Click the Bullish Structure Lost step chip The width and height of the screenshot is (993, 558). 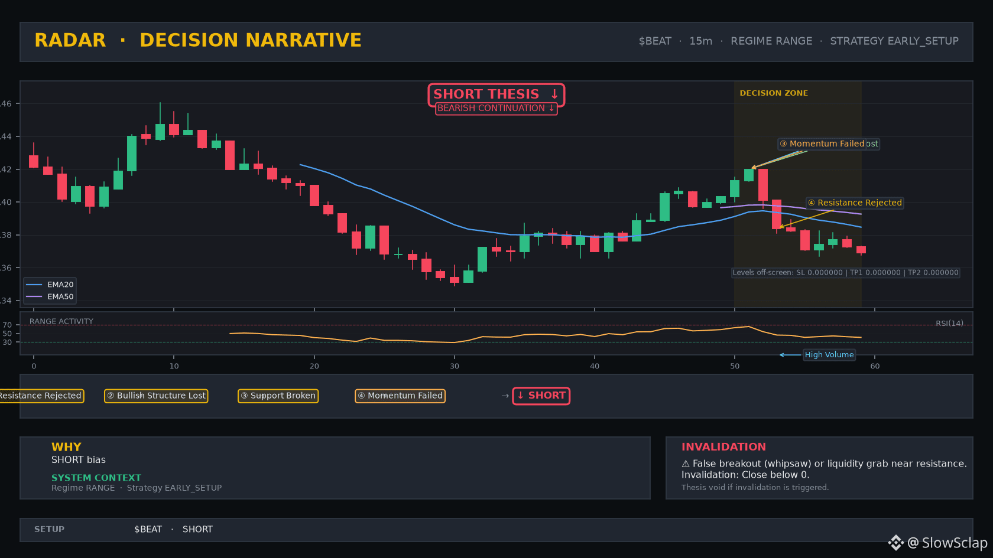[156, 396]
